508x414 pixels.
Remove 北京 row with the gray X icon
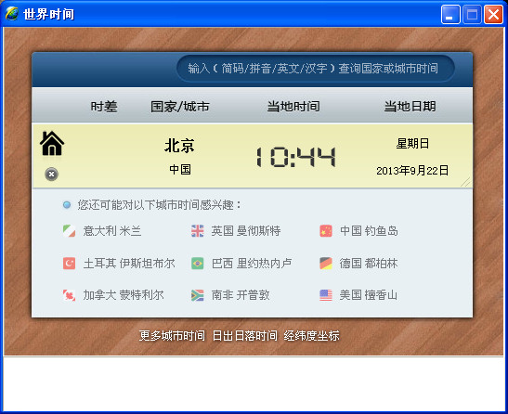pos(51,175)
